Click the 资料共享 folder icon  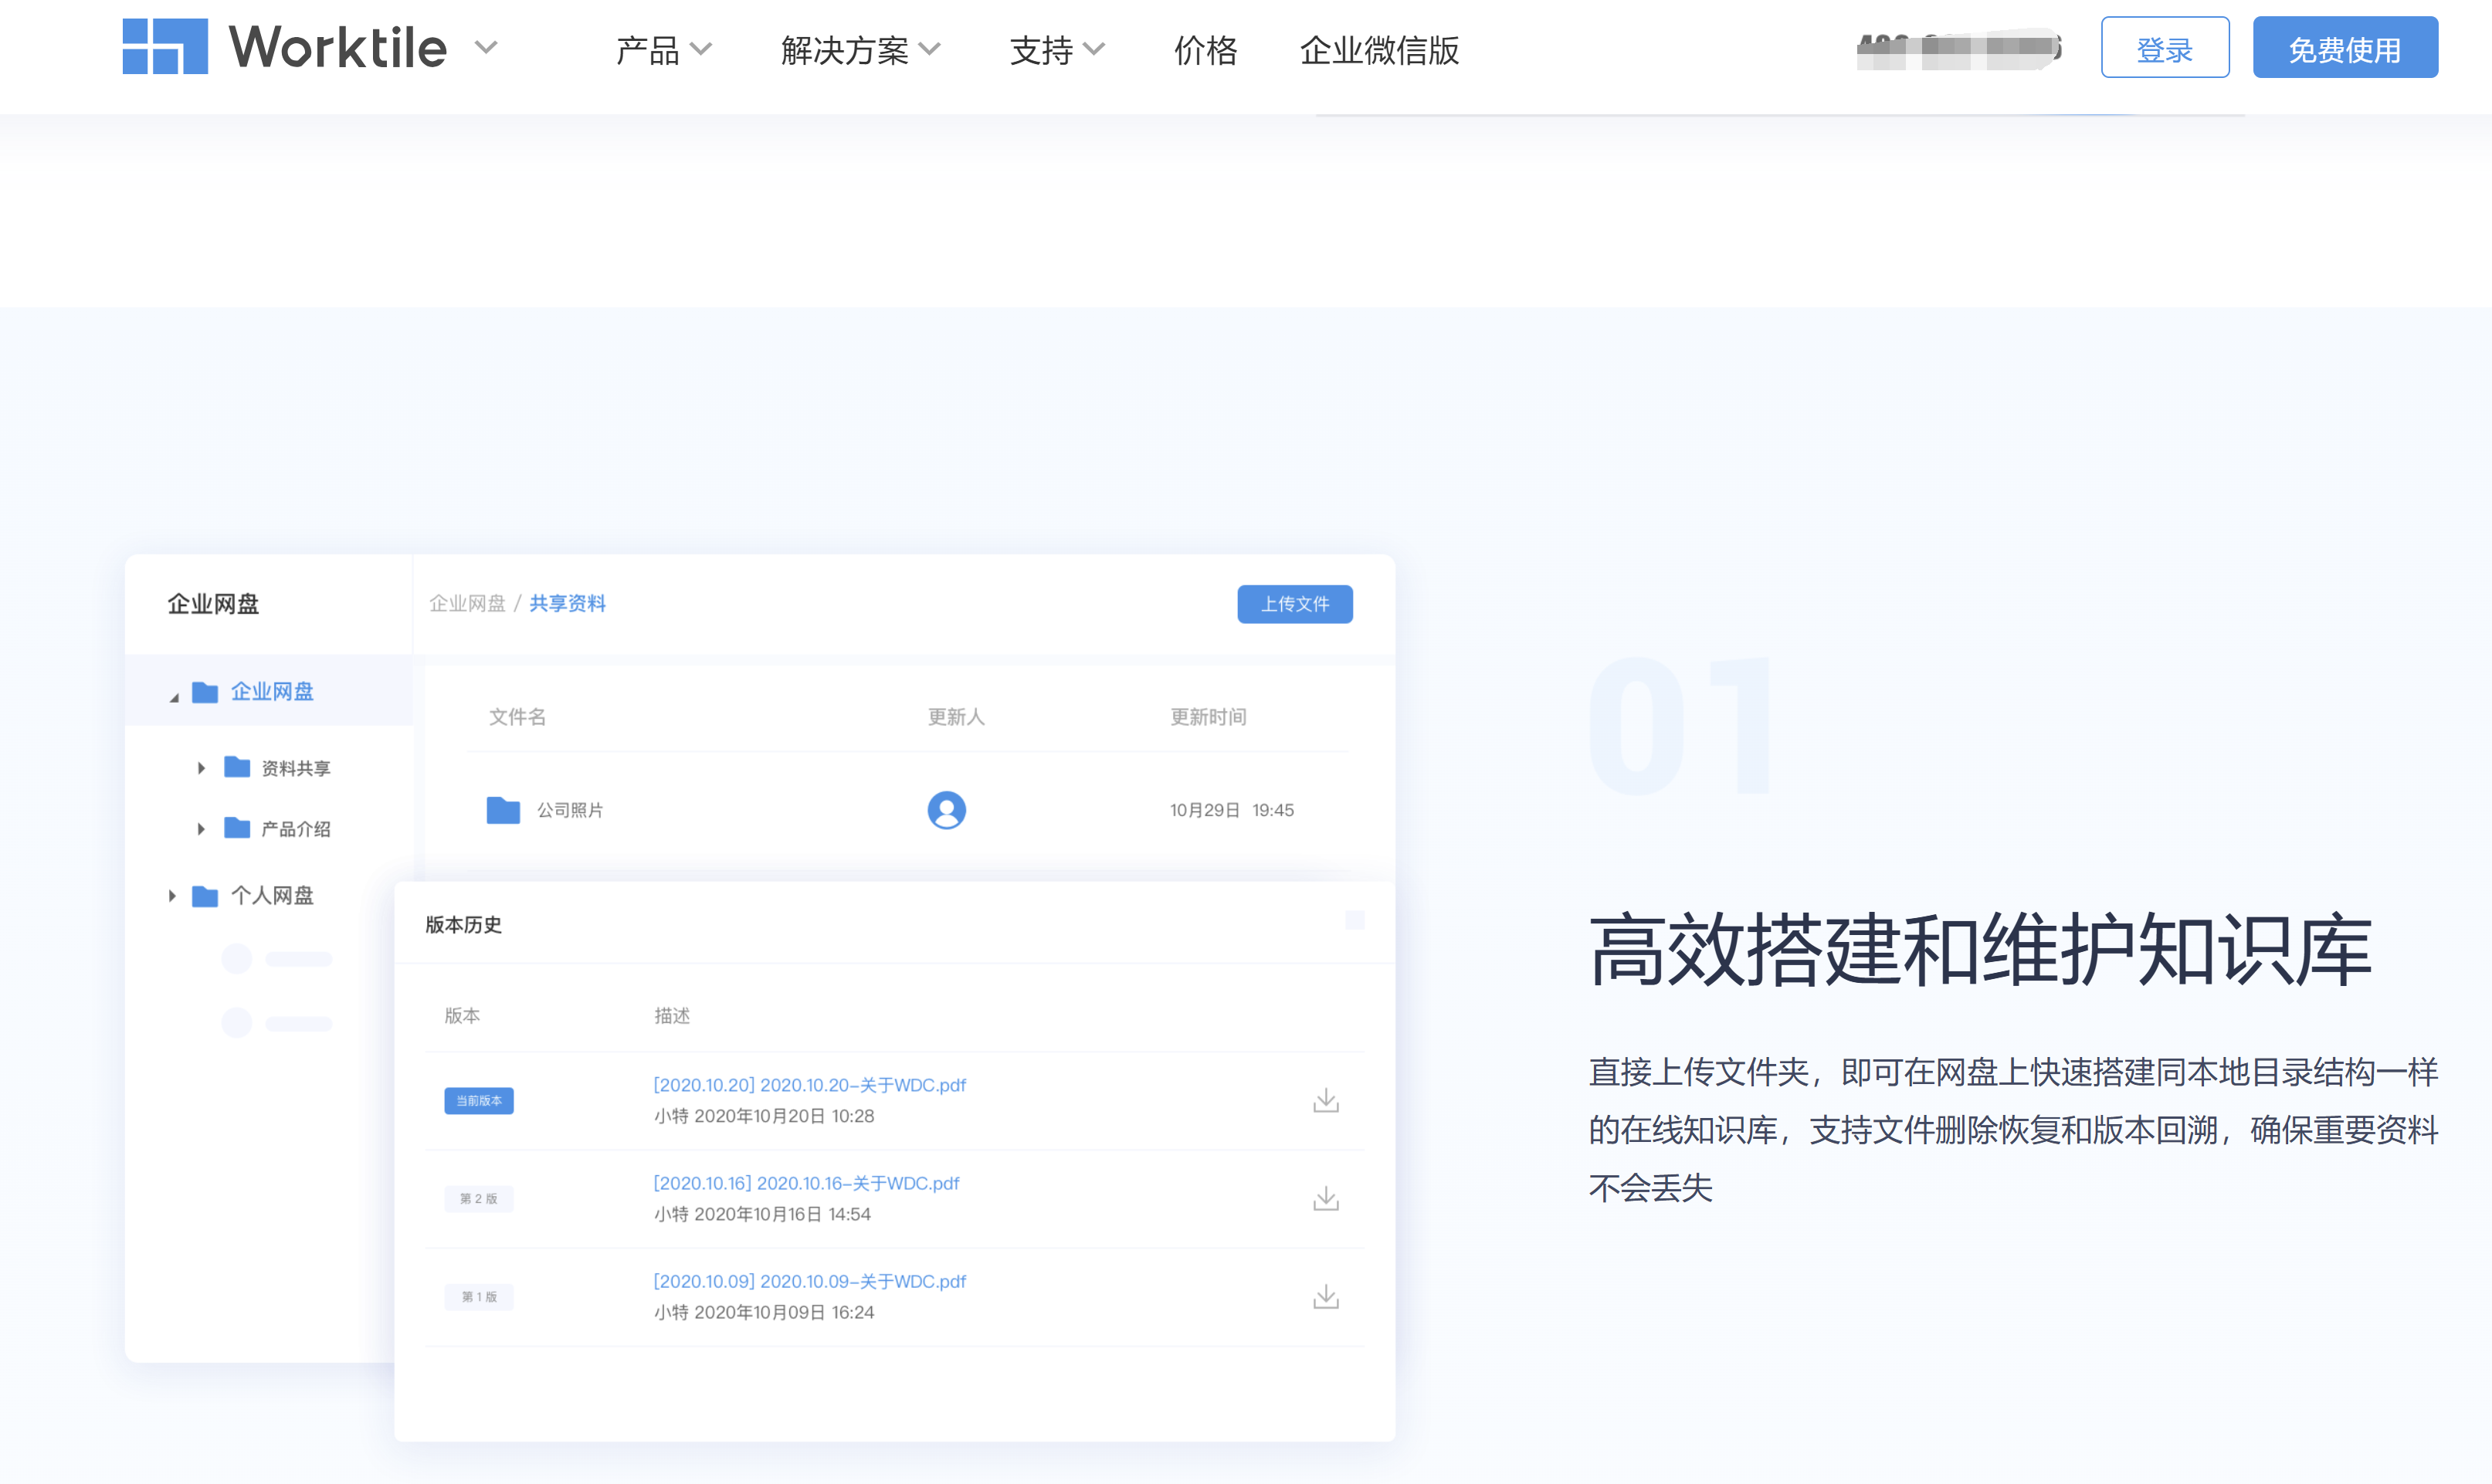[236, 767]
